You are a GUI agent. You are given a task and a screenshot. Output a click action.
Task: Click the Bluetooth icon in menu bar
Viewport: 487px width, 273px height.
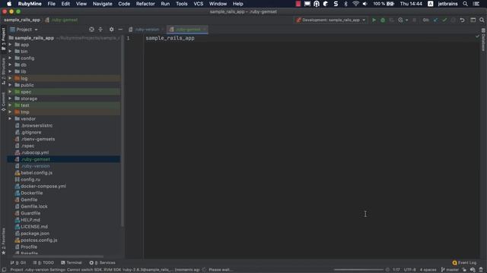point(345,4)
